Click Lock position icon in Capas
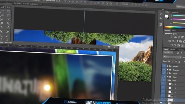The width and height of the screenshot is (185, 104). click(x=176, y=62)
